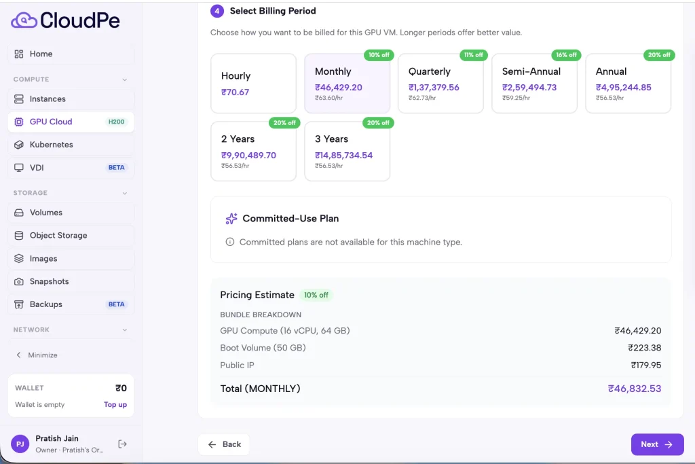Click the Home grid icon
The image size is (695, 464).
tap(18, 54)
